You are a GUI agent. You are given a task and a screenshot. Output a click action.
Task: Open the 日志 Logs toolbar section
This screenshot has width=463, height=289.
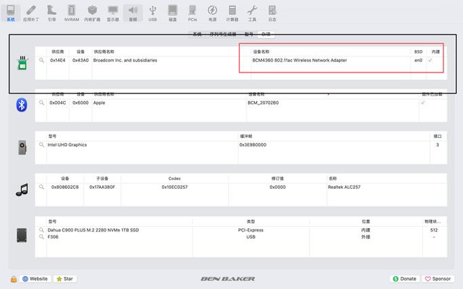pyautogui.click(x=272, y=14)
